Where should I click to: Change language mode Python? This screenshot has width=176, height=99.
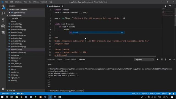[164, 94]
